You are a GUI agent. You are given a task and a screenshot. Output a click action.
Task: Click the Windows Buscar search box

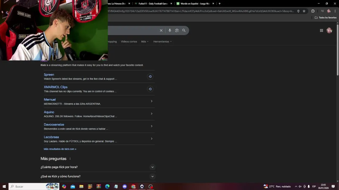tap(34, 187)
